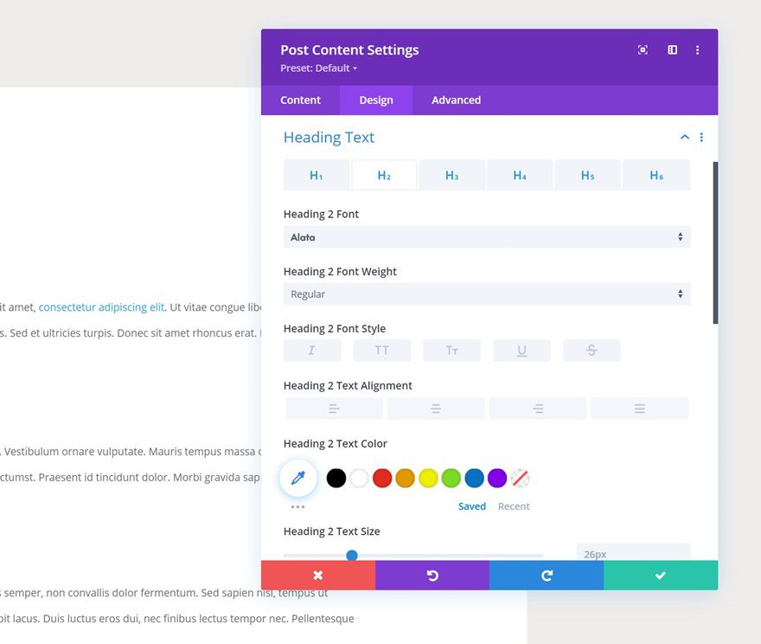The height and width of the screenshot is (644, 761).
Task: Collapse the Heading Text section chevron
Action: pos(684,137)
